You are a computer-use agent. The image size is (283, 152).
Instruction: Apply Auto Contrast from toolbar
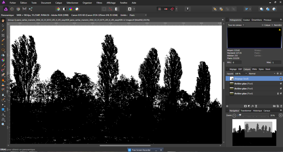pyautogui.click(x=64, y=9)
